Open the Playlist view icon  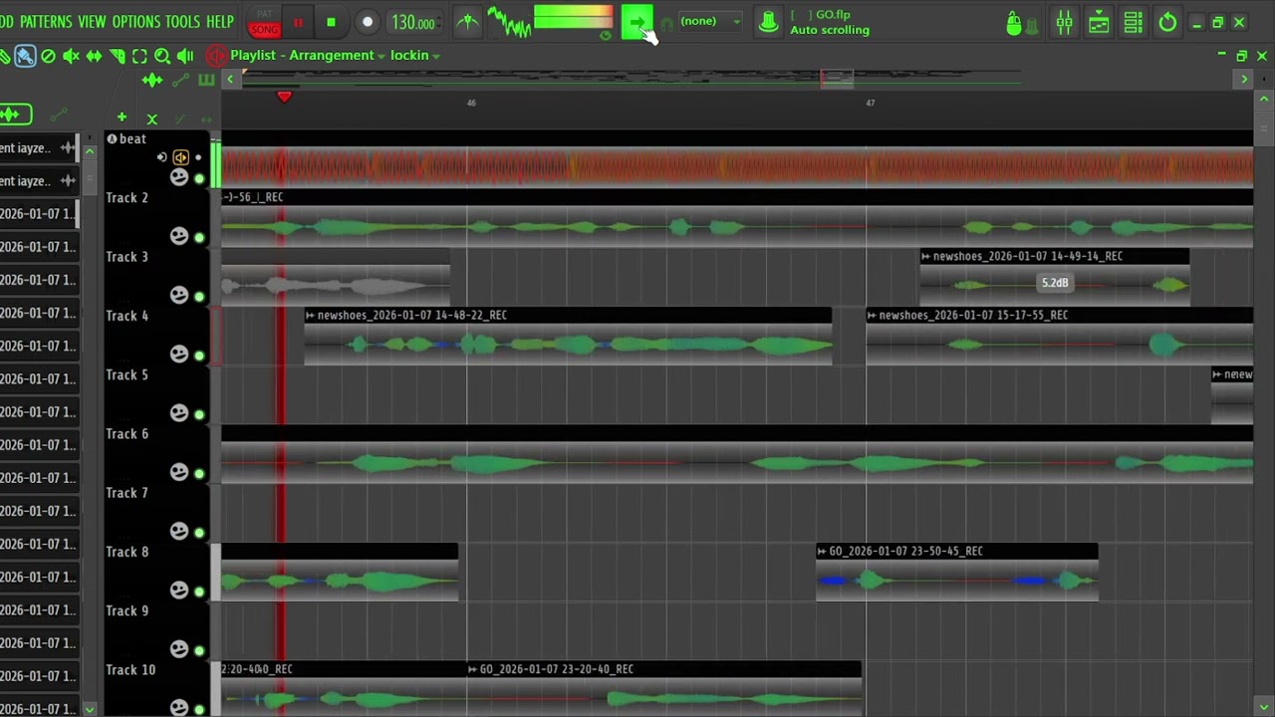pyautogui.click(x=1099, y=22)
